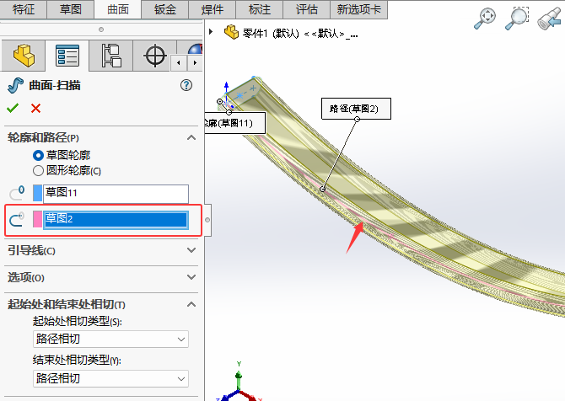Click the side panel collapse handle
Viewport: 565px width, 401px height.
tap(207, 220)
